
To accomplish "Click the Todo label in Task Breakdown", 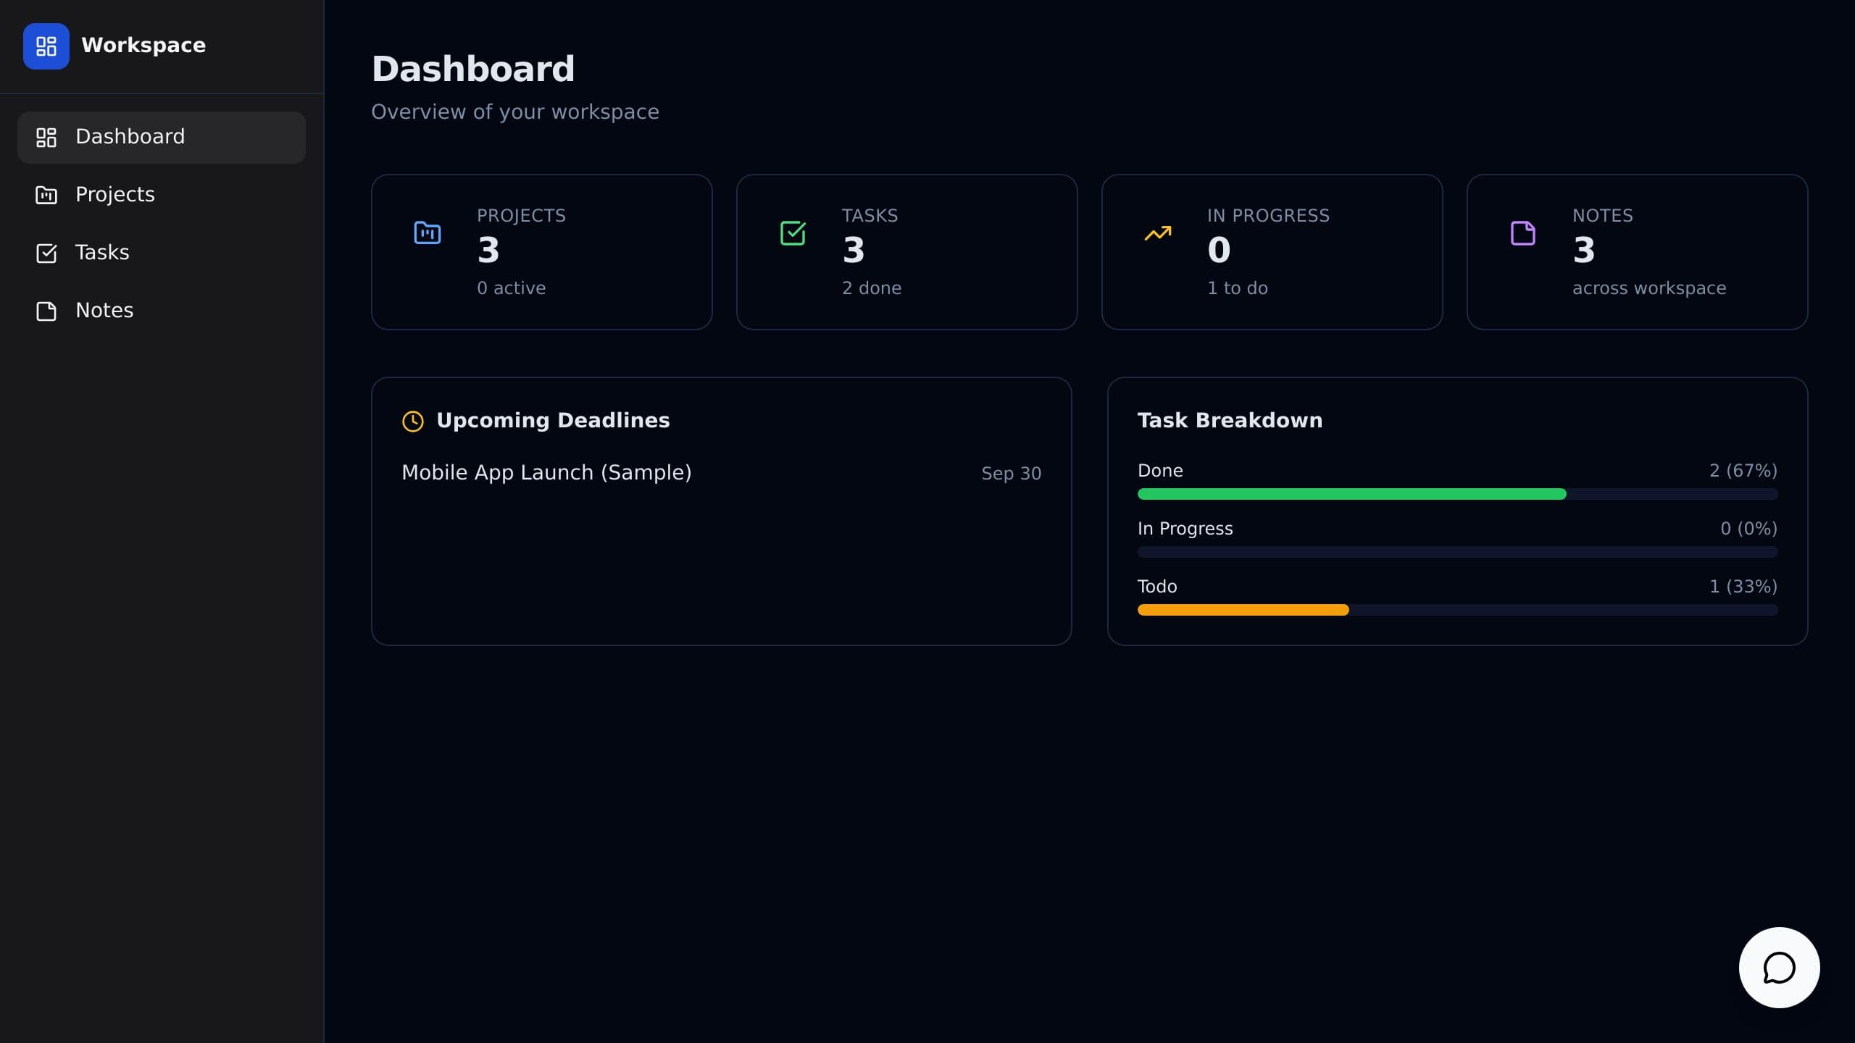I will [1157, 587].
